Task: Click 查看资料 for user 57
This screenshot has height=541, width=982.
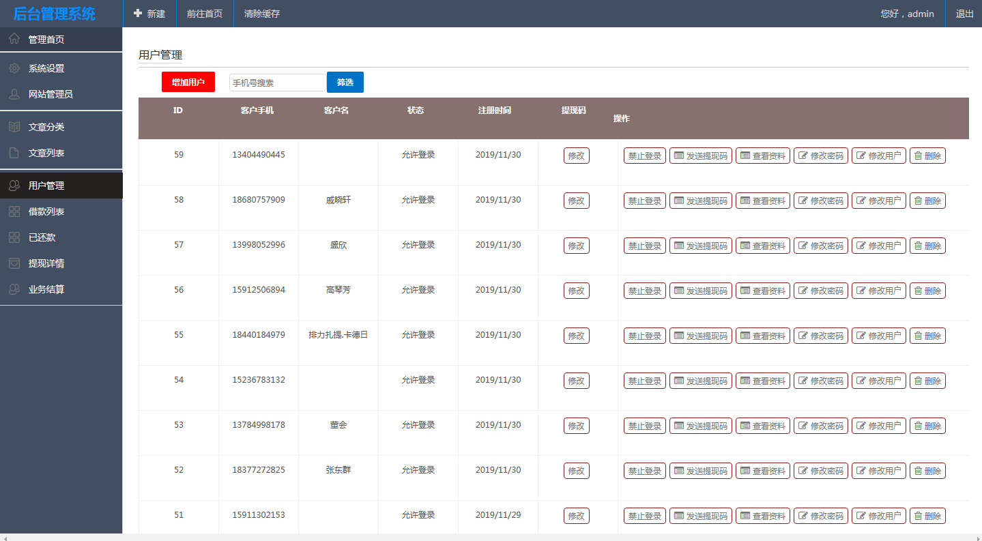Action: pyautogui.click(x=763, y=246)
